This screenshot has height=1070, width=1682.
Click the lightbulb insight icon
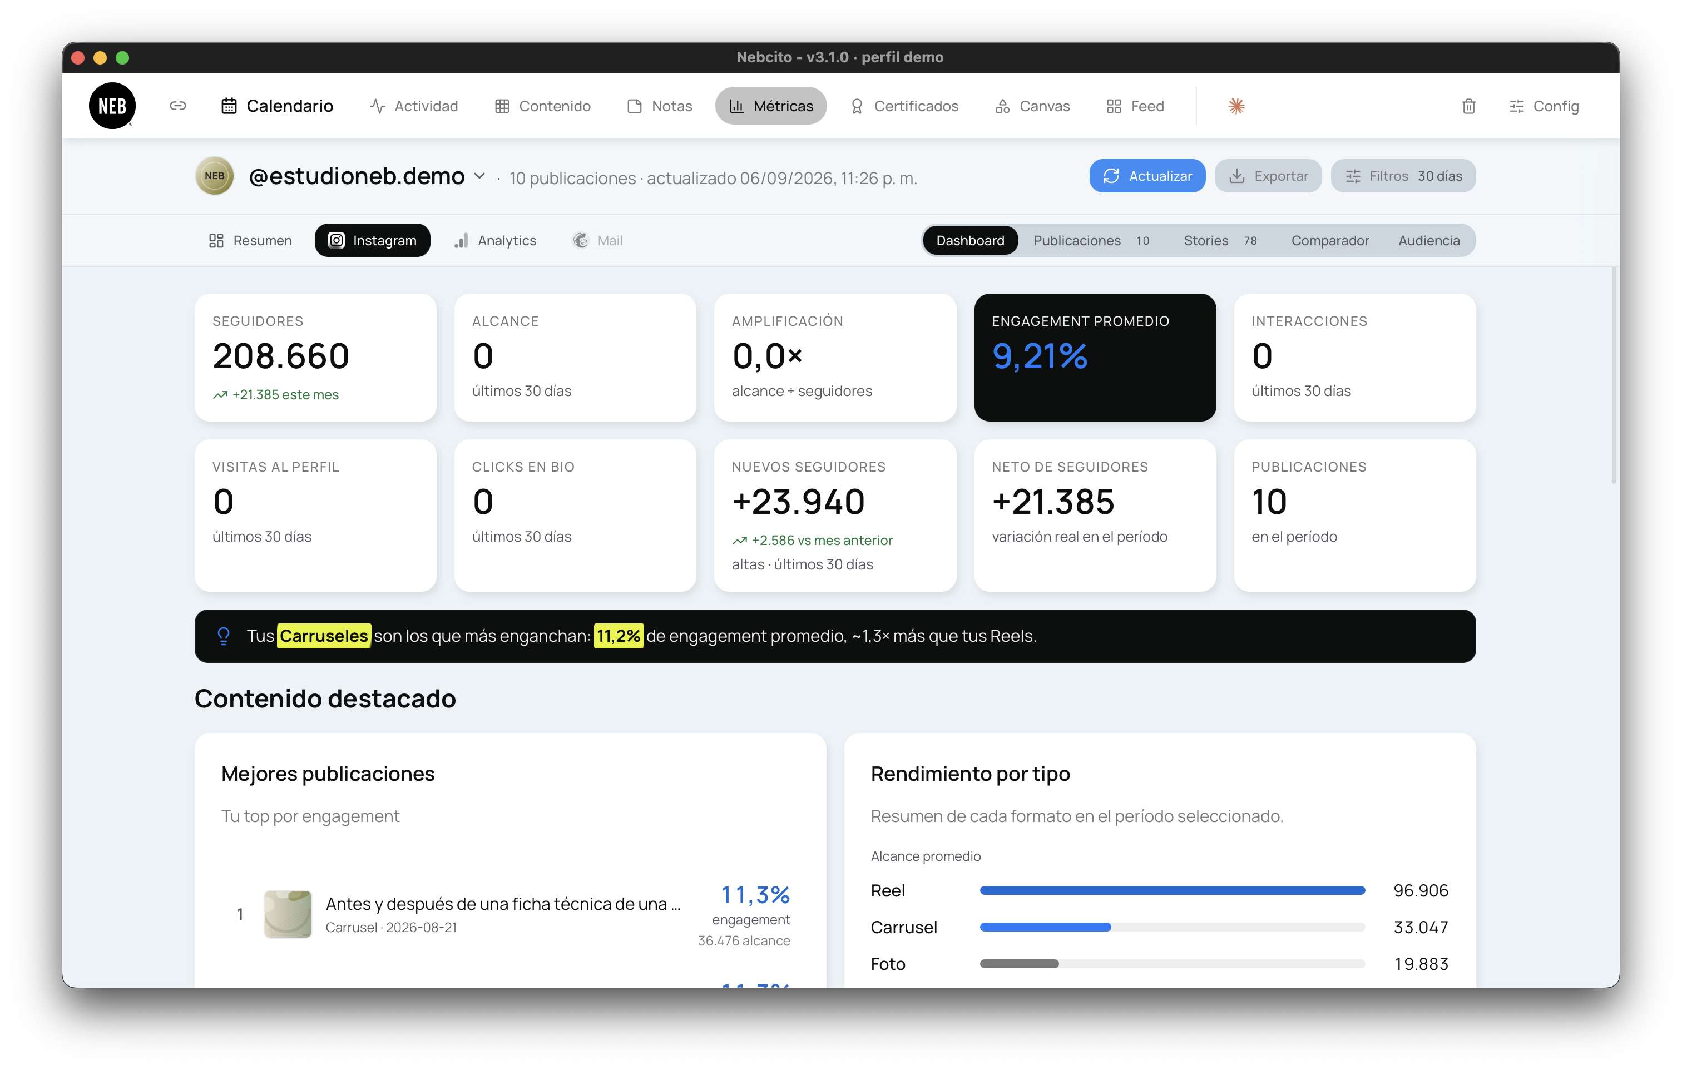pos(224,636)
